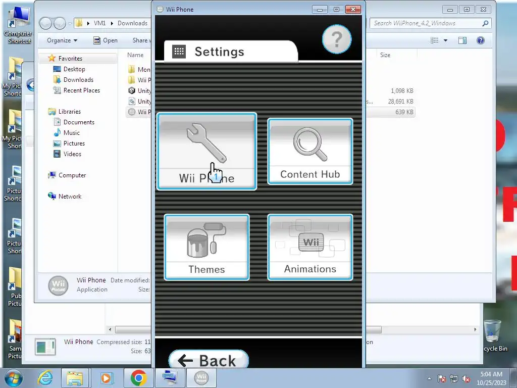517x388 pixels.
Task: Click the Action Center flag icon
Action: tap(442, 378)
